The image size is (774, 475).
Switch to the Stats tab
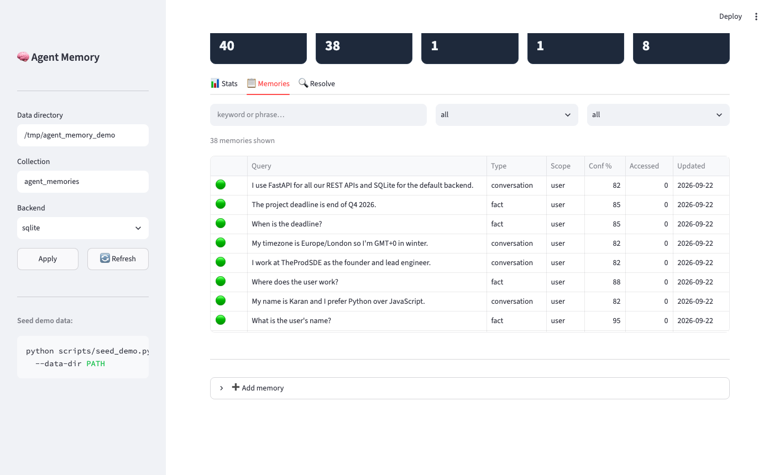click(x=224, y=83)
